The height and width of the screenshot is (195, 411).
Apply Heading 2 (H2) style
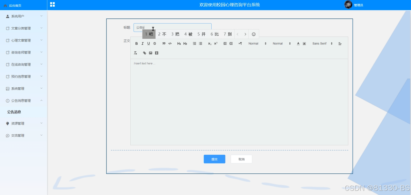click(185, 44)
